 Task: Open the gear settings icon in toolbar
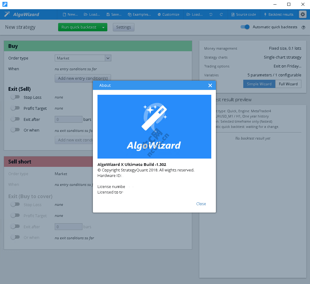tap(303, 14)
